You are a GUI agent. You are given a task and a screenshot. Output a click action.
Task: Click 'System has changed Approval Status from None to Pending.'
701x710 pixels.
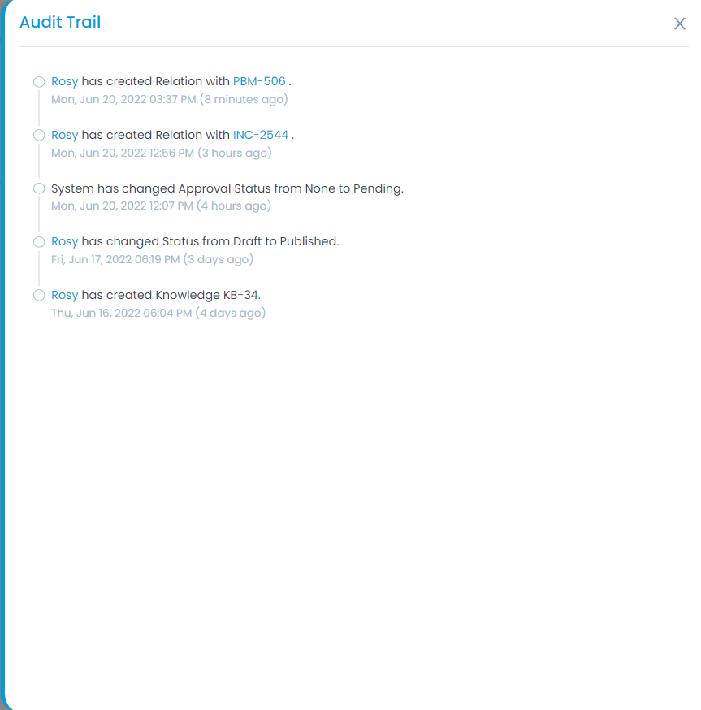pos(227,188)
